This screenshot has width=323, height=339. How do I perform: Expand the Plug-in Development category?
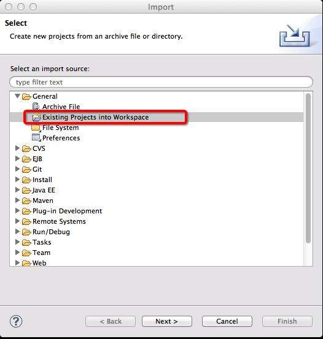click(x=18, y=211)
